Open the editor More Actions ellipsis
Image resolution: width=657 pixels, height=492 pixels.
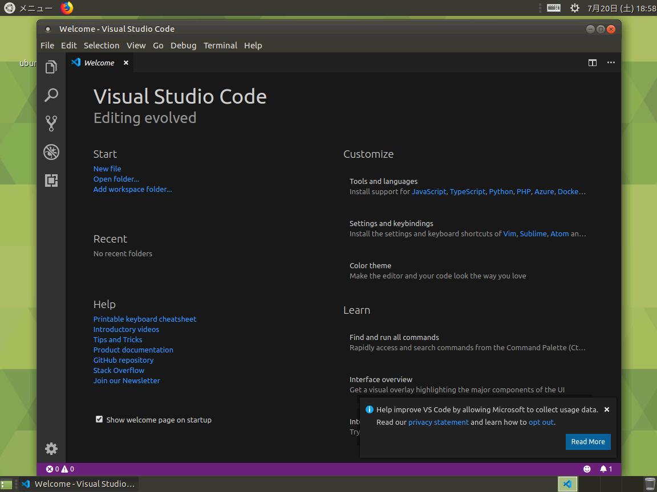point(611,63)
